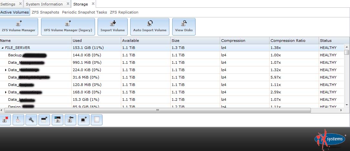
Task: Close the Settings tab with its X
Action: [x=20, y=4]
